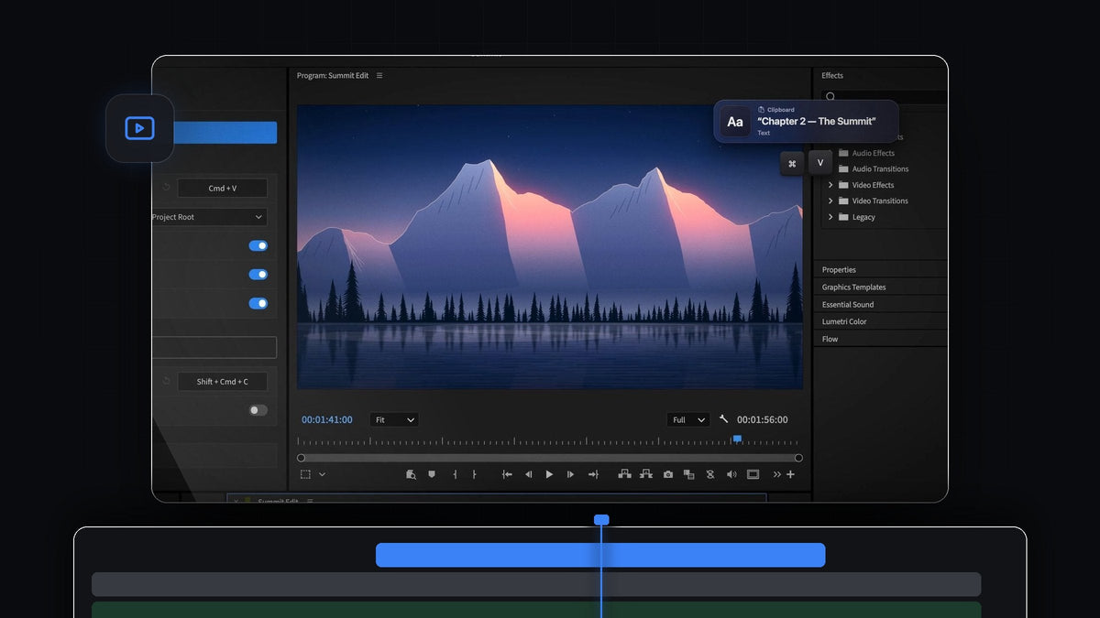1100x618 pixels.
Task: Click the Mark Out bracket icon
Action: 474,474
